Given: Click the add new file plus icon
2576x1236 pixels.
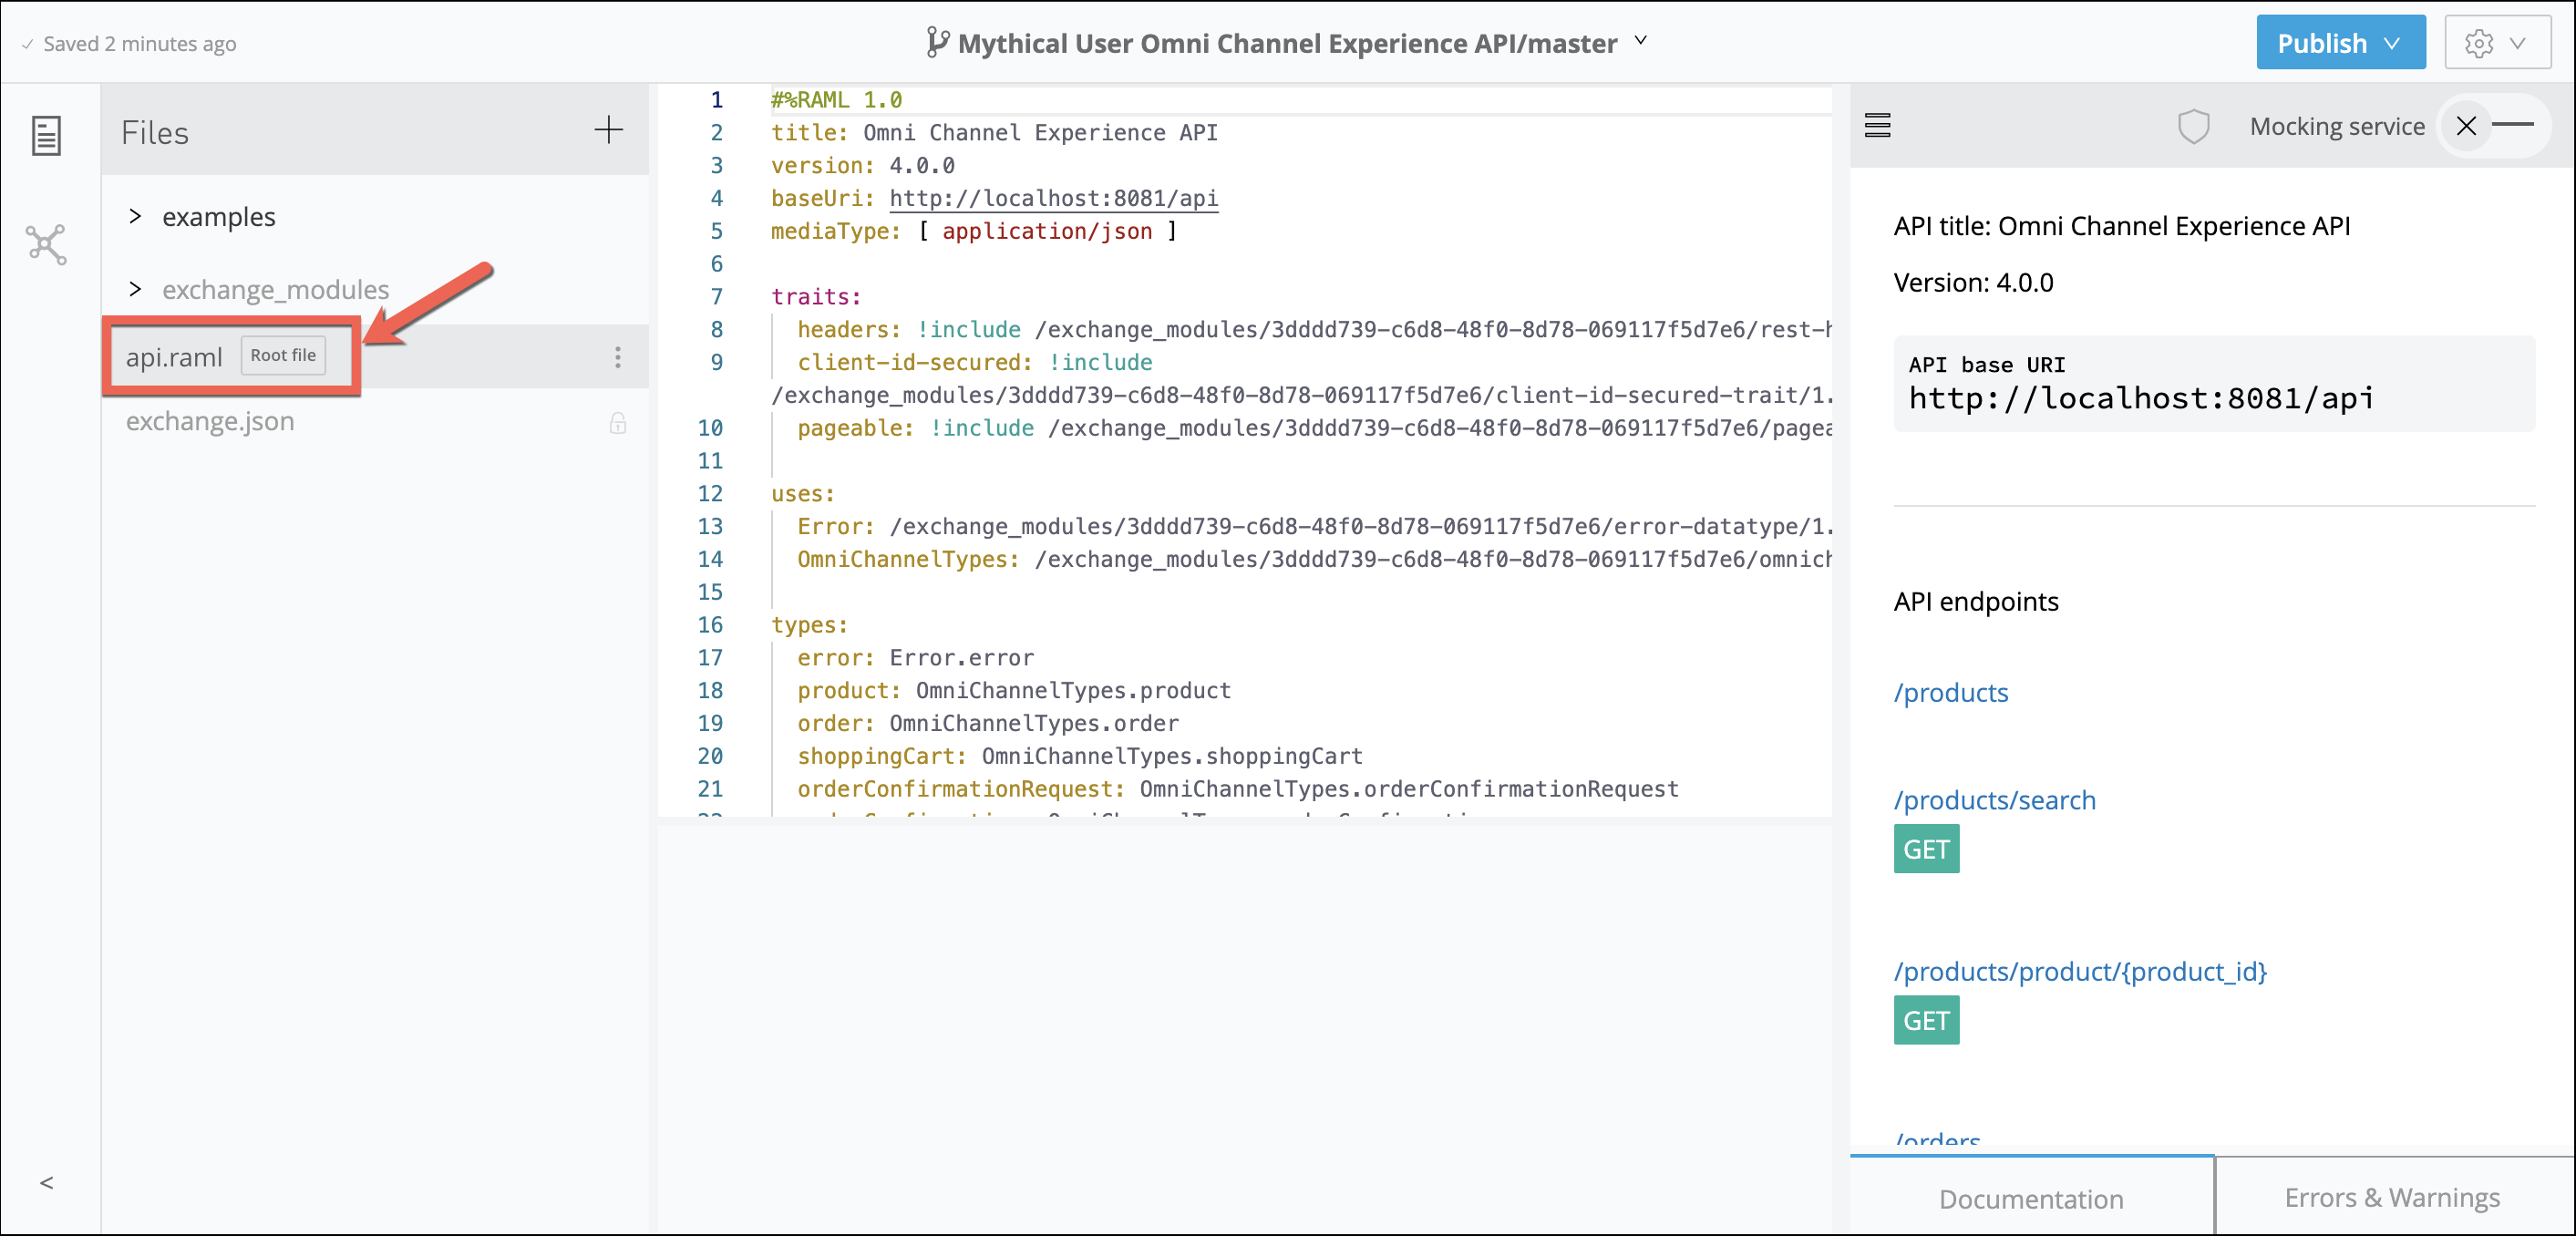Looking at the screenshot, I should click(x=610, y=129).
